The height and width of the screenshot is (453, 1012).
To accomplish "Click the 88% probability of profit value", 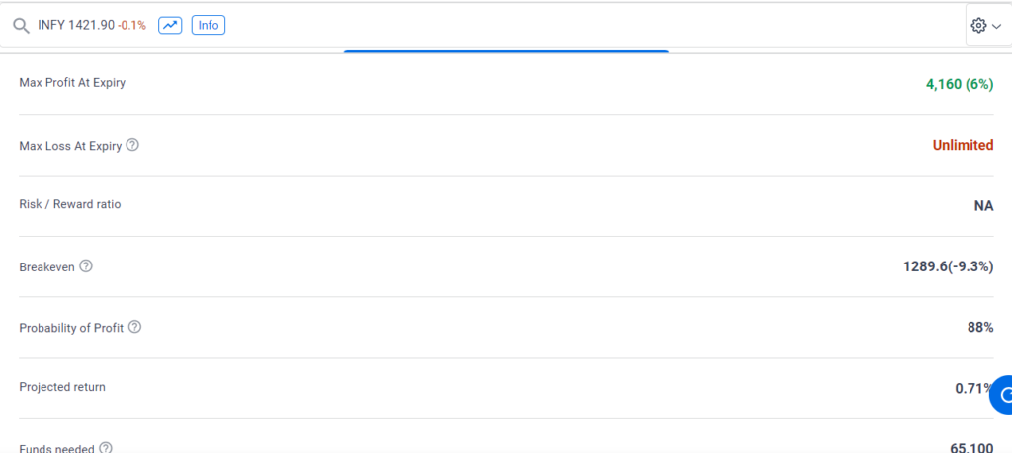I will click(980, 327).
